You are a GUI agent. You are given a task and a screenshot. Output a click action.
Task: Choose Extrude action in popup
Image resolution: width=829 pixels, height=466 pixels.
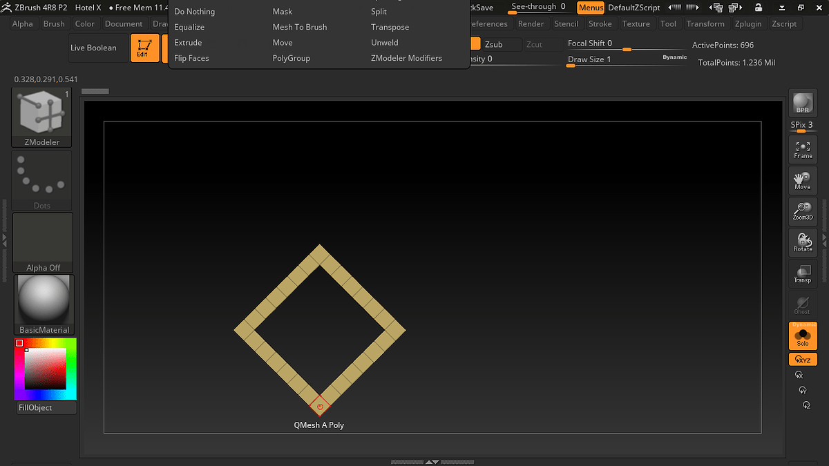[x=188, y=43]
